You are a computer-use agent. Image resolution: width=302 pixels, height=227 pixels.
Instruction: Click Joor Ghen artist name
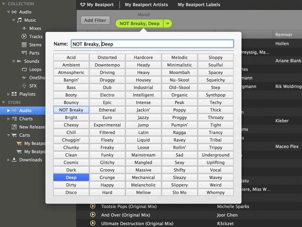227,215
